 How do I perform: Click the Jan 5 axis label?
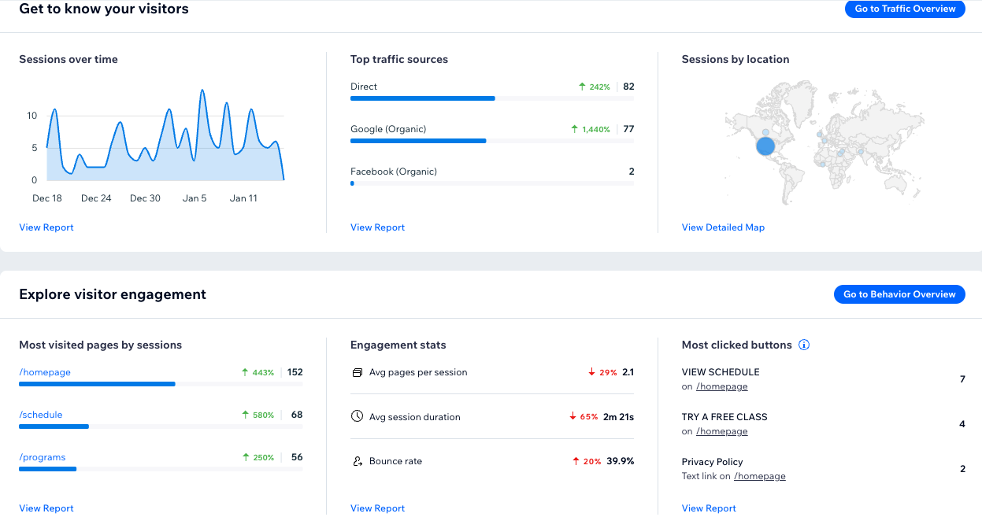(195, 198)
